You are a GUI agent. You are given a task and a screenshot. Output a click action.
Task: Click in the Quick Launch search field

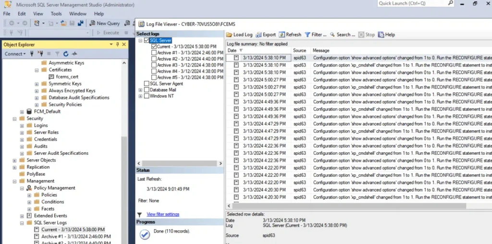pos(412,3)
